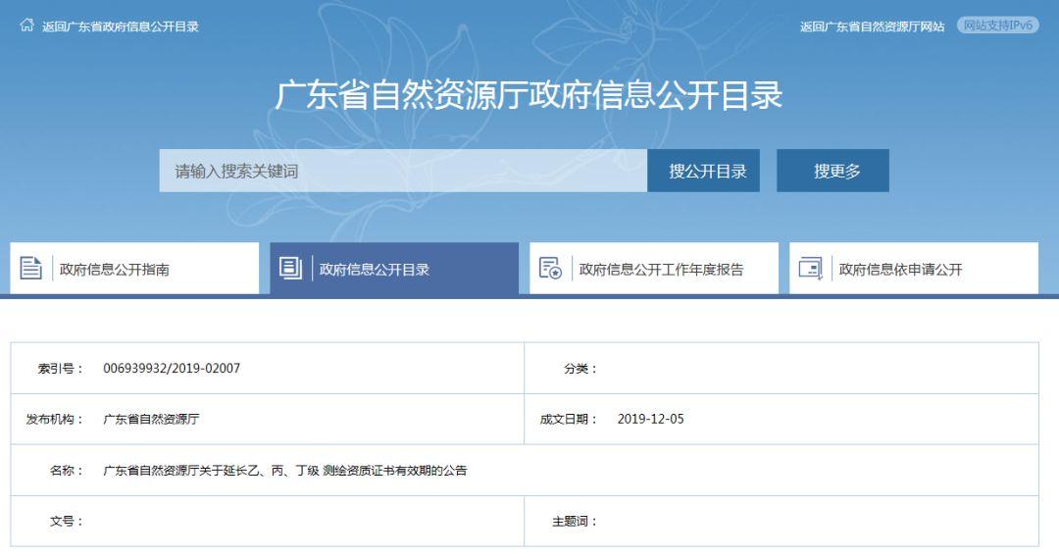1059x557 pixels.
Task: Click the 发布机构： label
Action: pyautogui.click(x=54, y=420)
